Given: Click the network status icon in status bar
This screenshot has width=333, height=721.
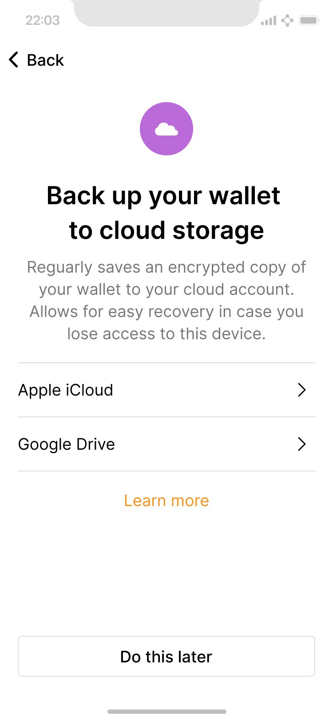Looking at the screenshot, I should (x=287, y=20).
